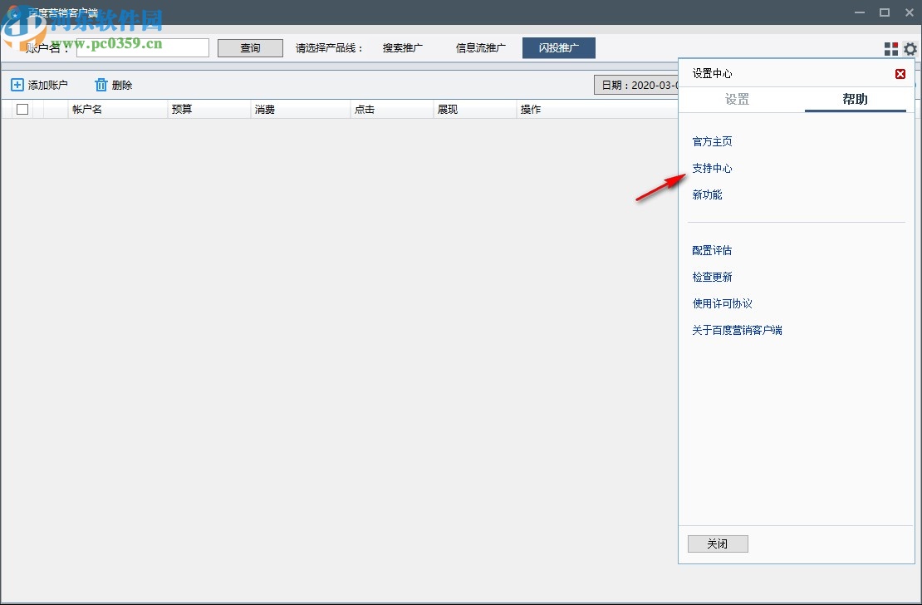Switch to the 设置 tab
The height and width of the screenshot is (605, 922).
737,99
